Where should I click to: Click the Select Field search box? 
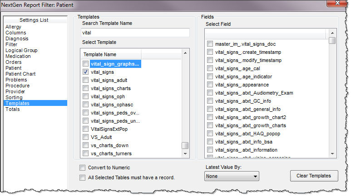coord(266,34)
